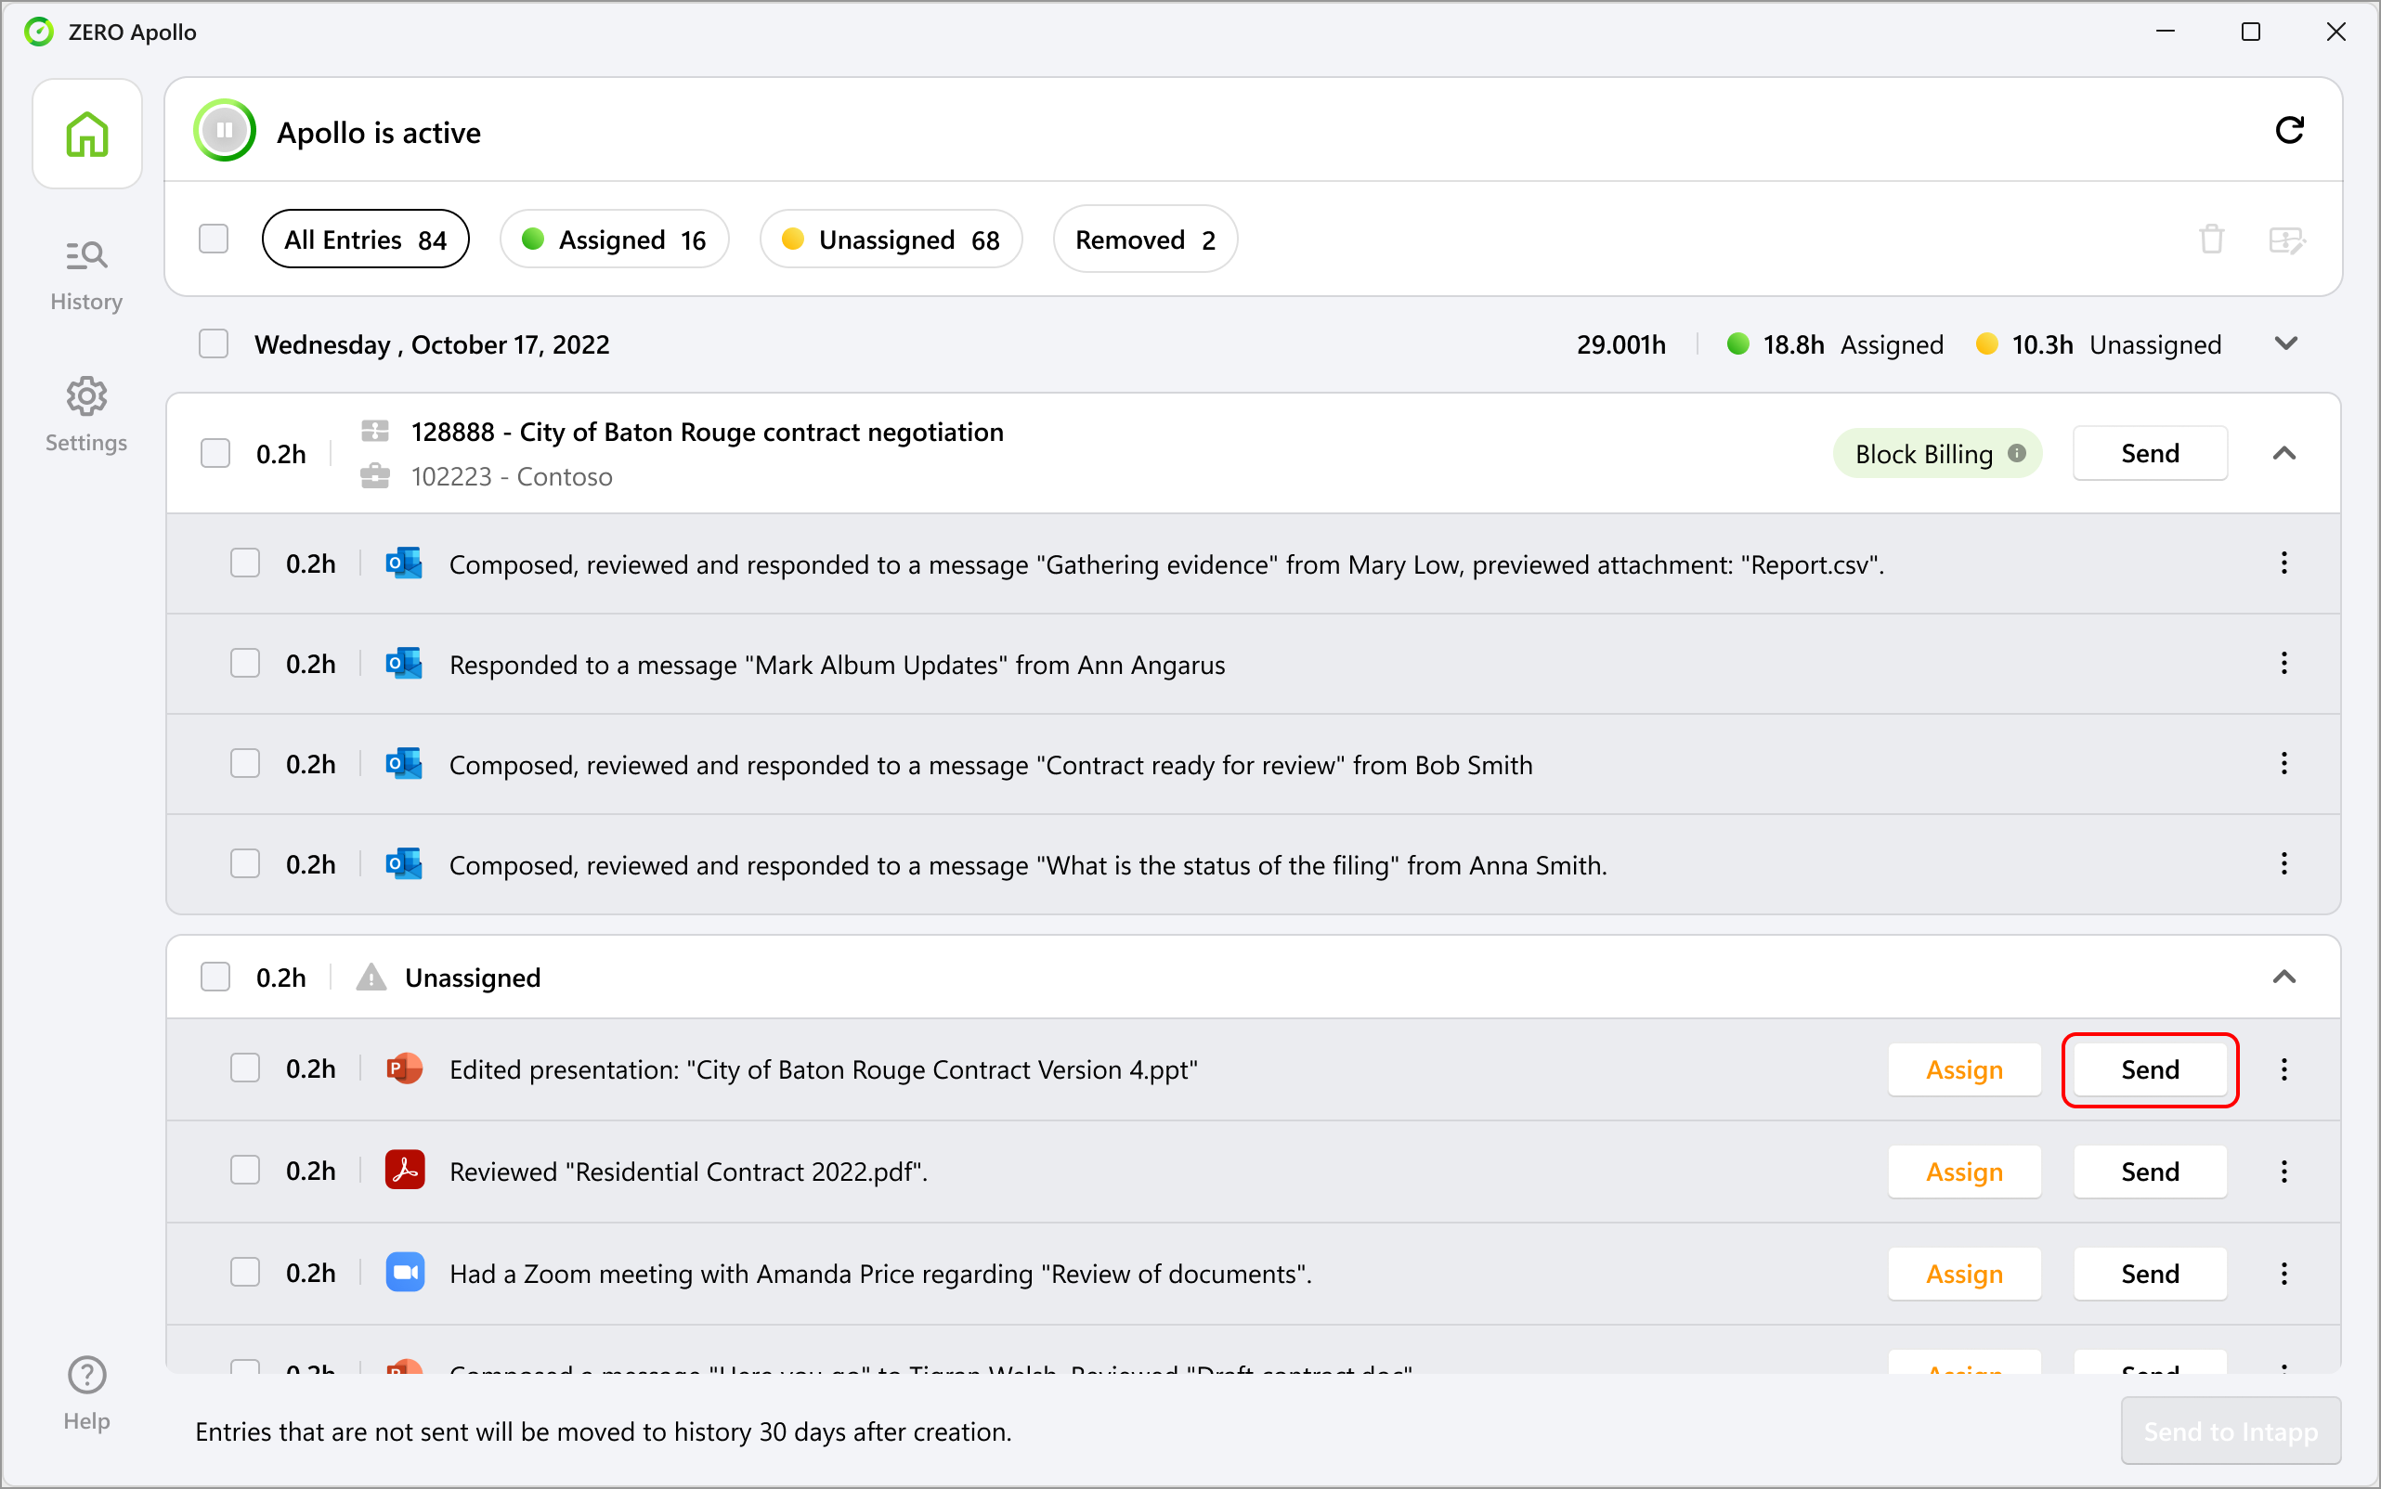The width and height of the screenshot is (2381, 1489).
Task: Pause Apollo capture
Action: [x=225, y=130]
